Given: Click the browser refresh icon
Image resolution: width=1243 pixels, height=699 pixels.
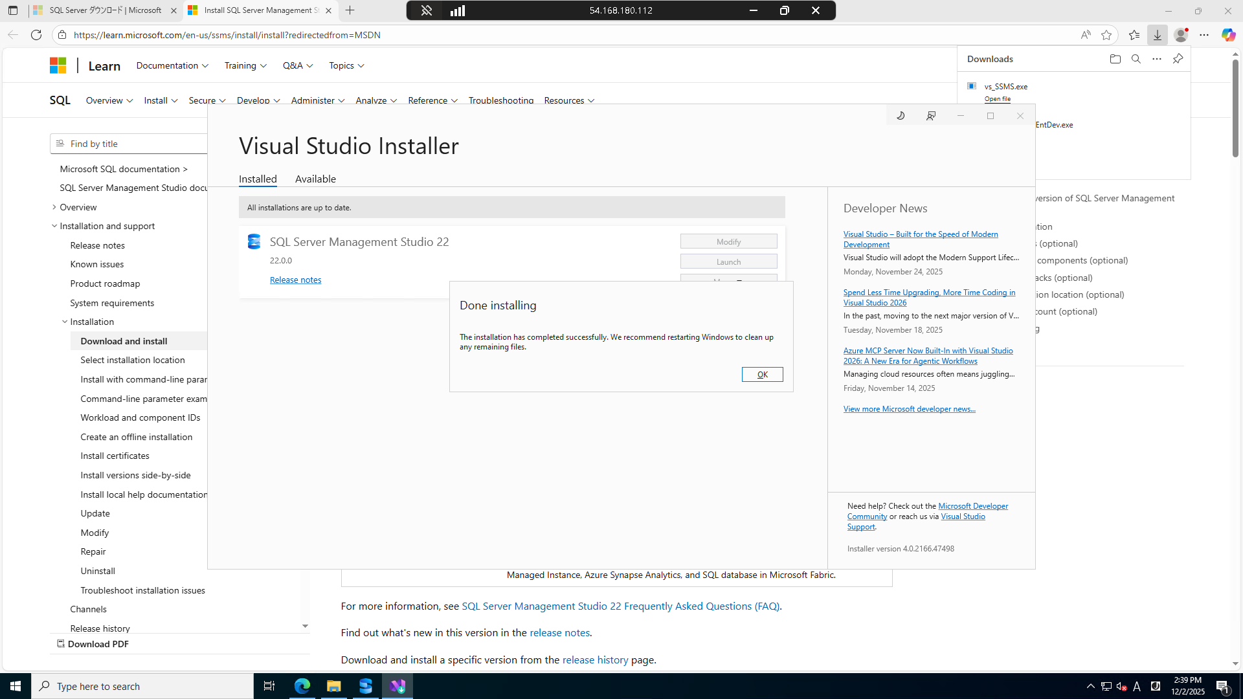Looking at the screenshot, I should 36,35.
